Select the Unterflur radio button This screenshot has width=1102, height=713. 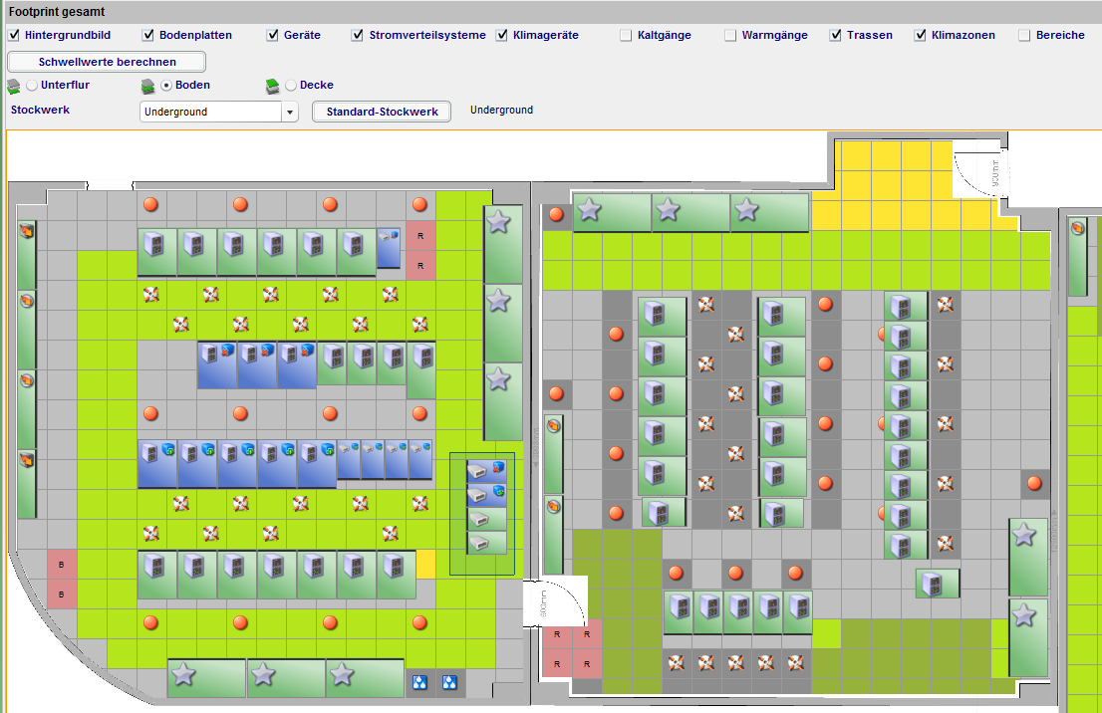(31, 84)
